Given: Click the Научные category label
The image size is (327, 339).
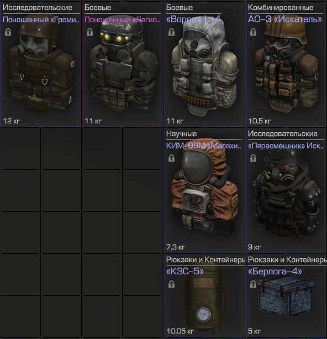Looking at the screenshot, I should click(x=181, y=134).
